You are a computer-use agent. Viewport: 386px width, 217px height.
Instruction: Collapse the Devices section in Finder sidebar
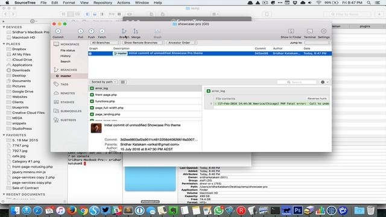pyautogui.click(x=4, y=27)
